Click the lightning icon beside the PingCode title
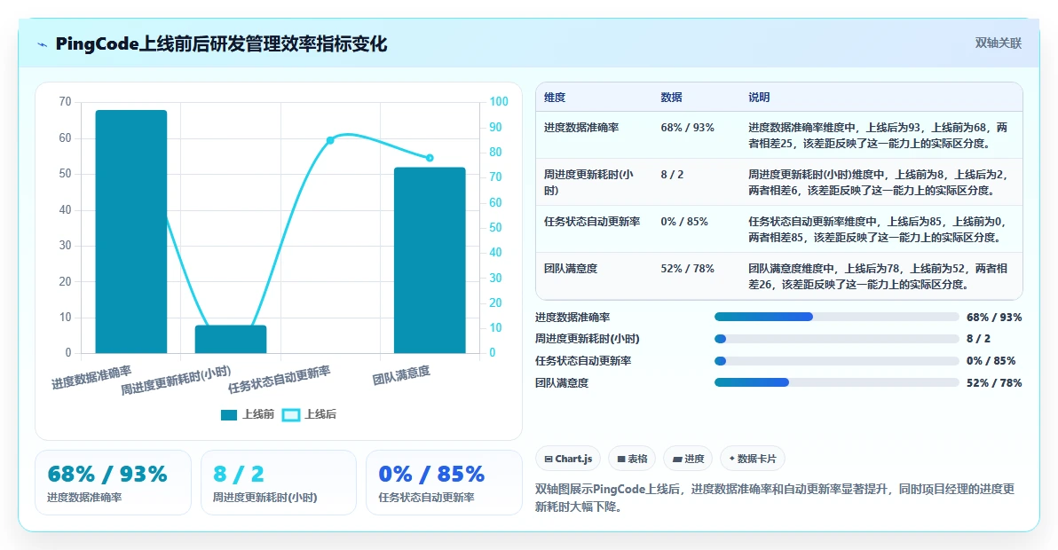Screen dimensions: 1058x550 (x=43, y=44)
